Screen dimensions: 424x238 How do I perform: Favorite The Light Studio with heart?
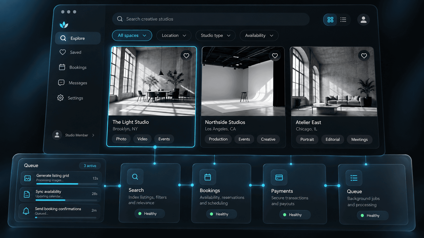tap(186, 56)
